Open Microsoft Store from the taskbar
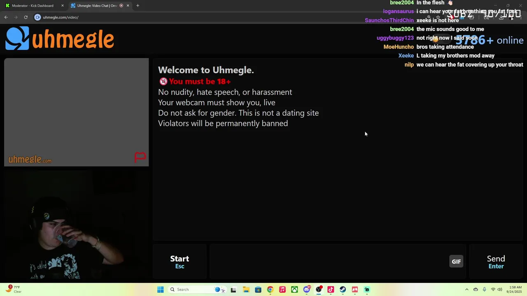Viewport: 527px width, 296px height. point(258,289)
